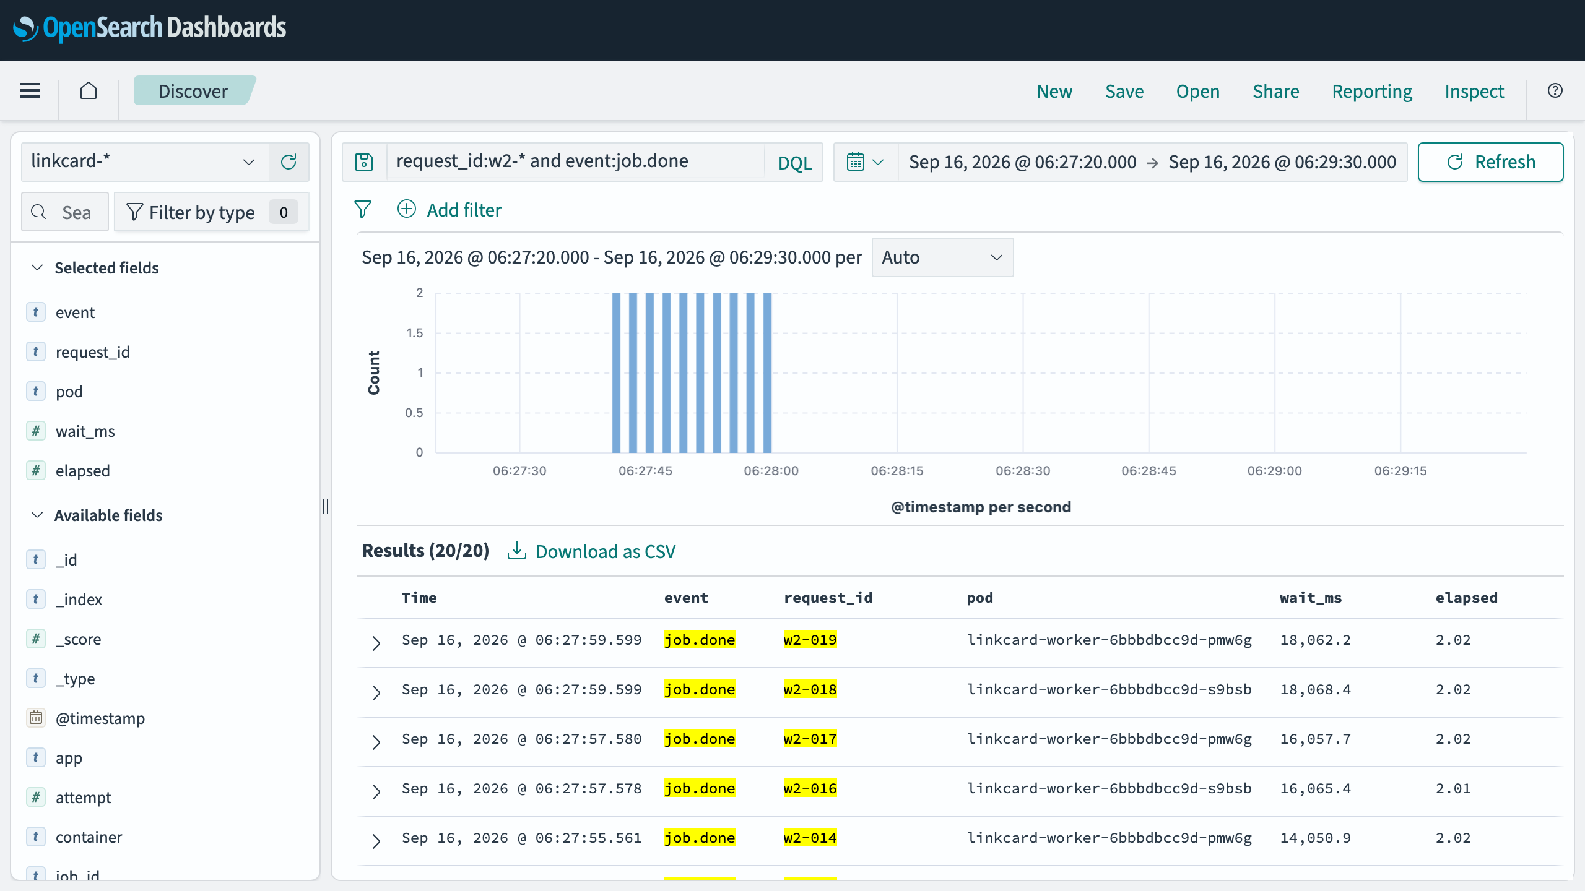Viewport: 1585px width, 891px height.
Task: Click the attempt number type icon
Action: coord(36,797)
